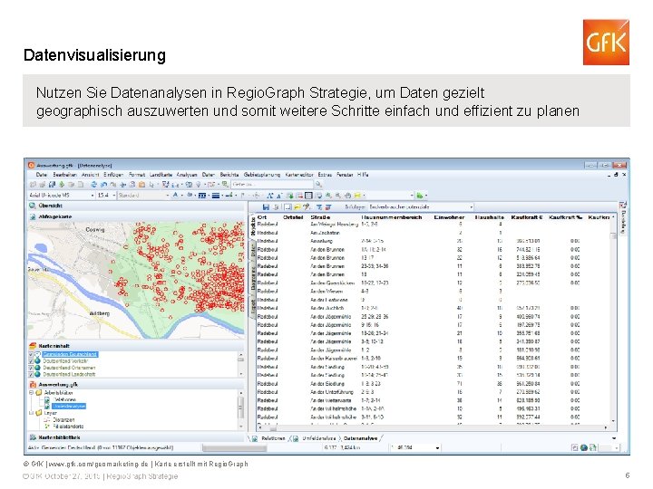
Task: Open the font size 15.4 dropdown
Action: tap(114, 195)
